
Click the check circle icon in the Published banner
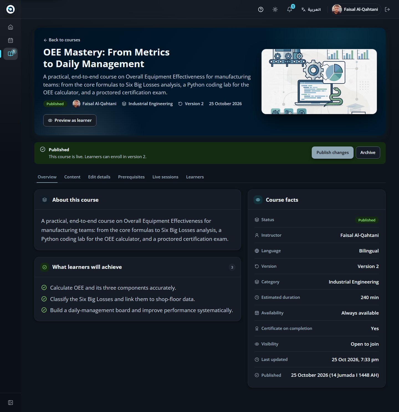click(43, 149)
